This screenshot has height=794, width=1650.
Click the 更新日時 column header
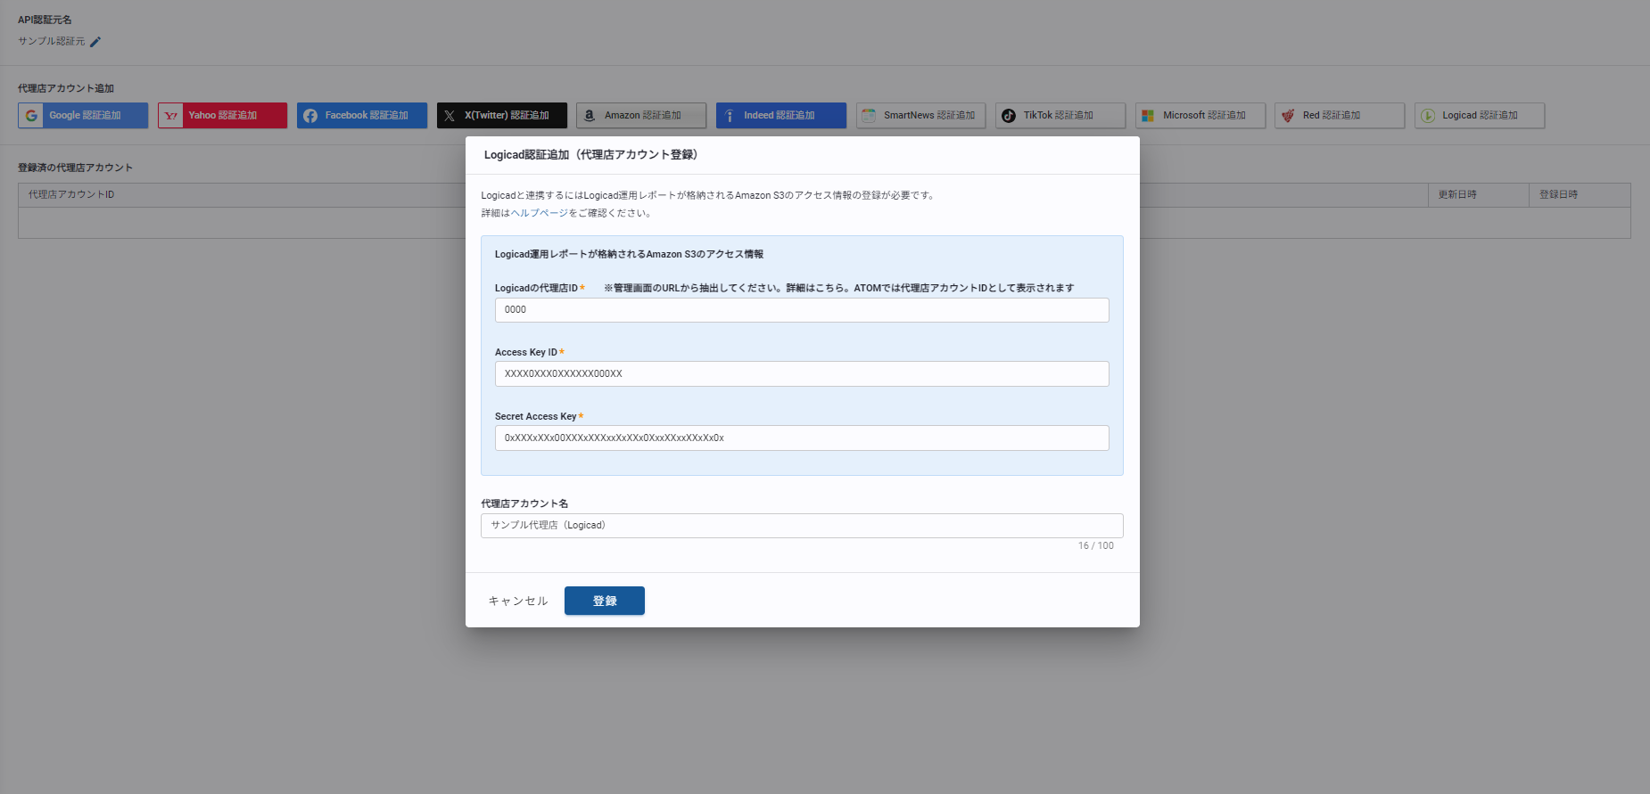click(x=1457, y=195)
